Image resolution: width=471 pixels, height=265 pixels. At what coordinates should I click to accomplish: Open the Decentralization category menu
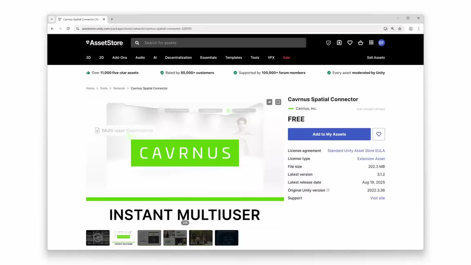pyautogui.click(x=178, y=57)
